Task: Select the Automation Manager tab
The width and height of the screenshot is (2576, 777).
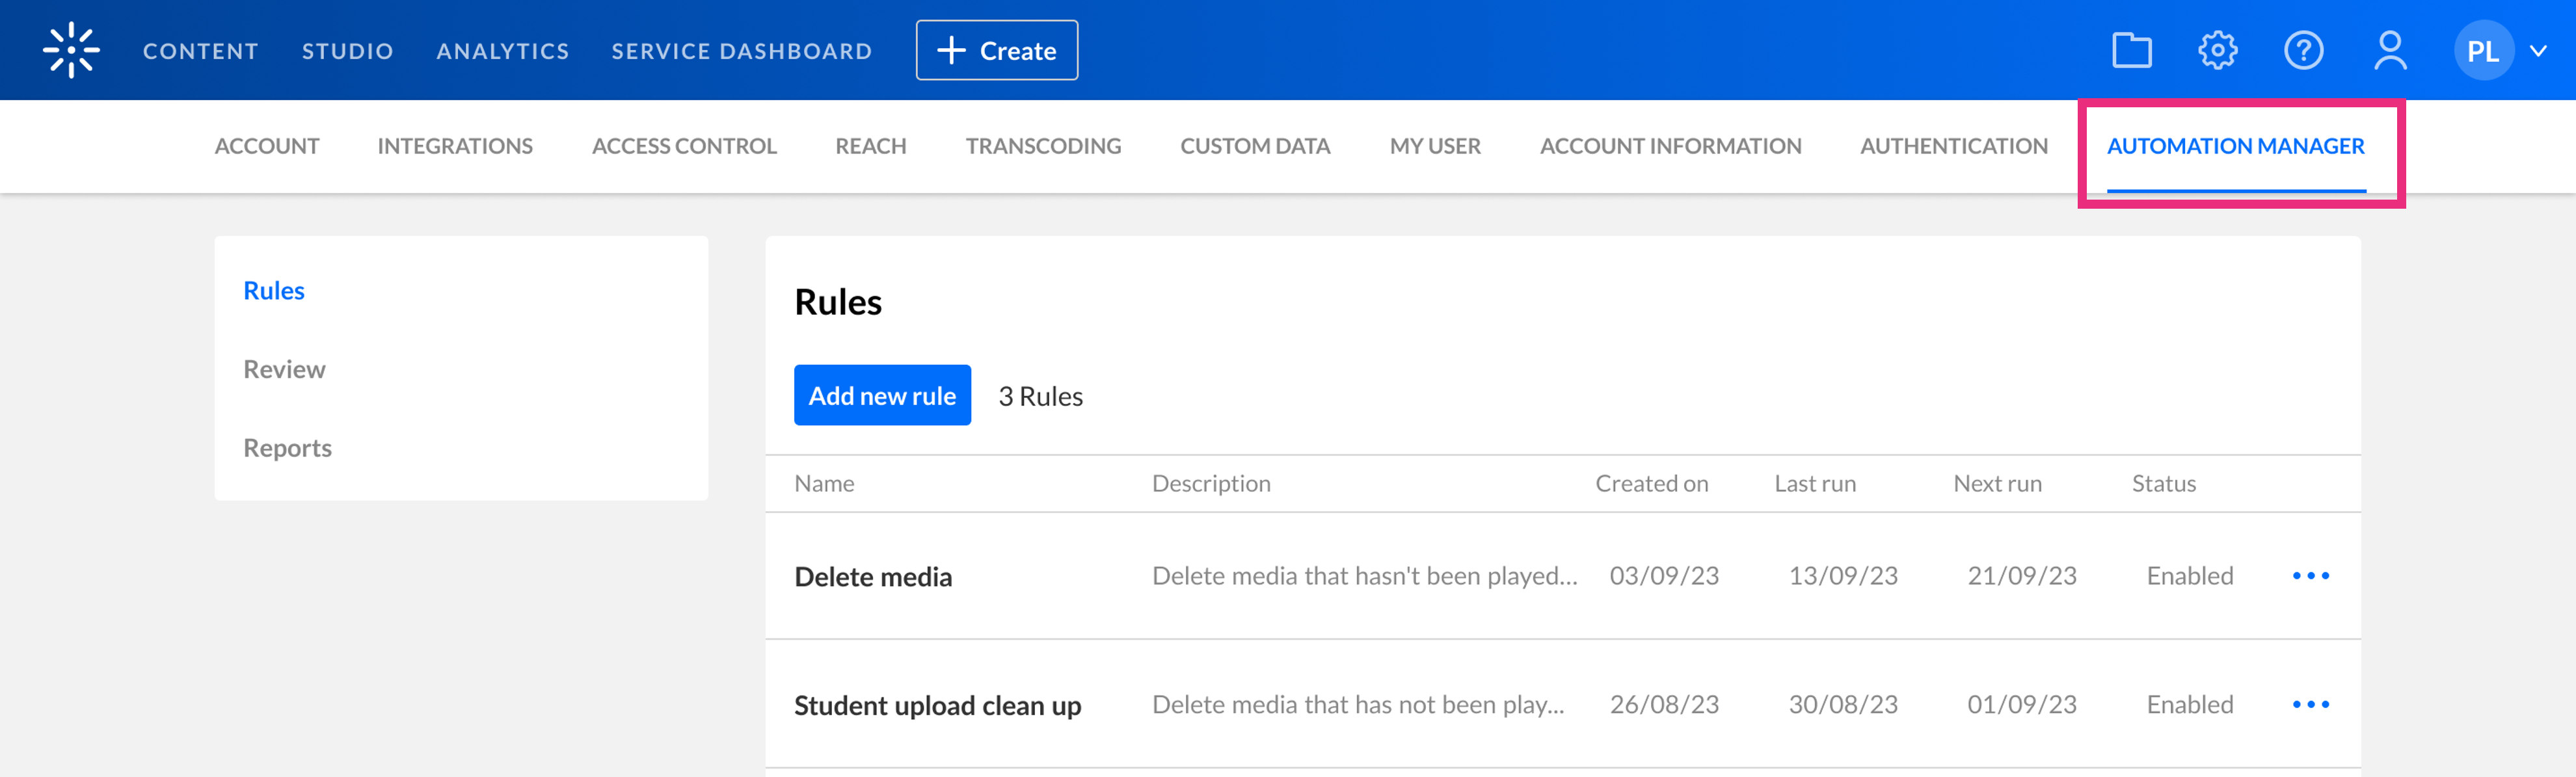Action: tap(2235, 146)
